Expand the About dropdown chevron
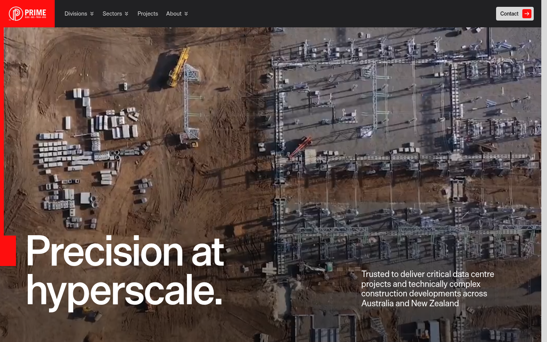The width and height of the screenshot is (547, 342). 186,14
